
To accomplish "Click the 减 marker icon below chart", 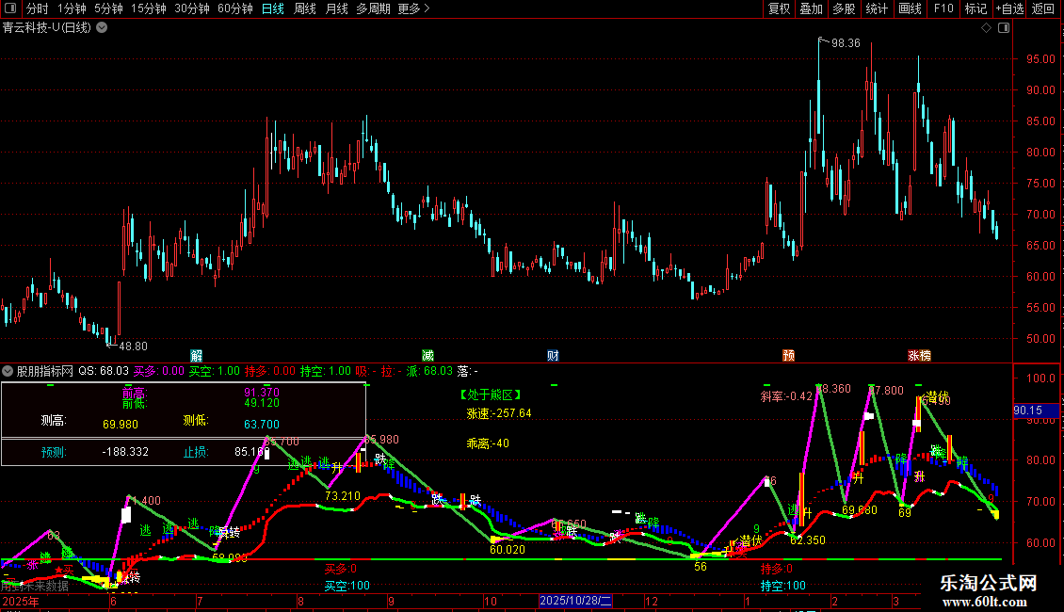I will pos(427,356).
